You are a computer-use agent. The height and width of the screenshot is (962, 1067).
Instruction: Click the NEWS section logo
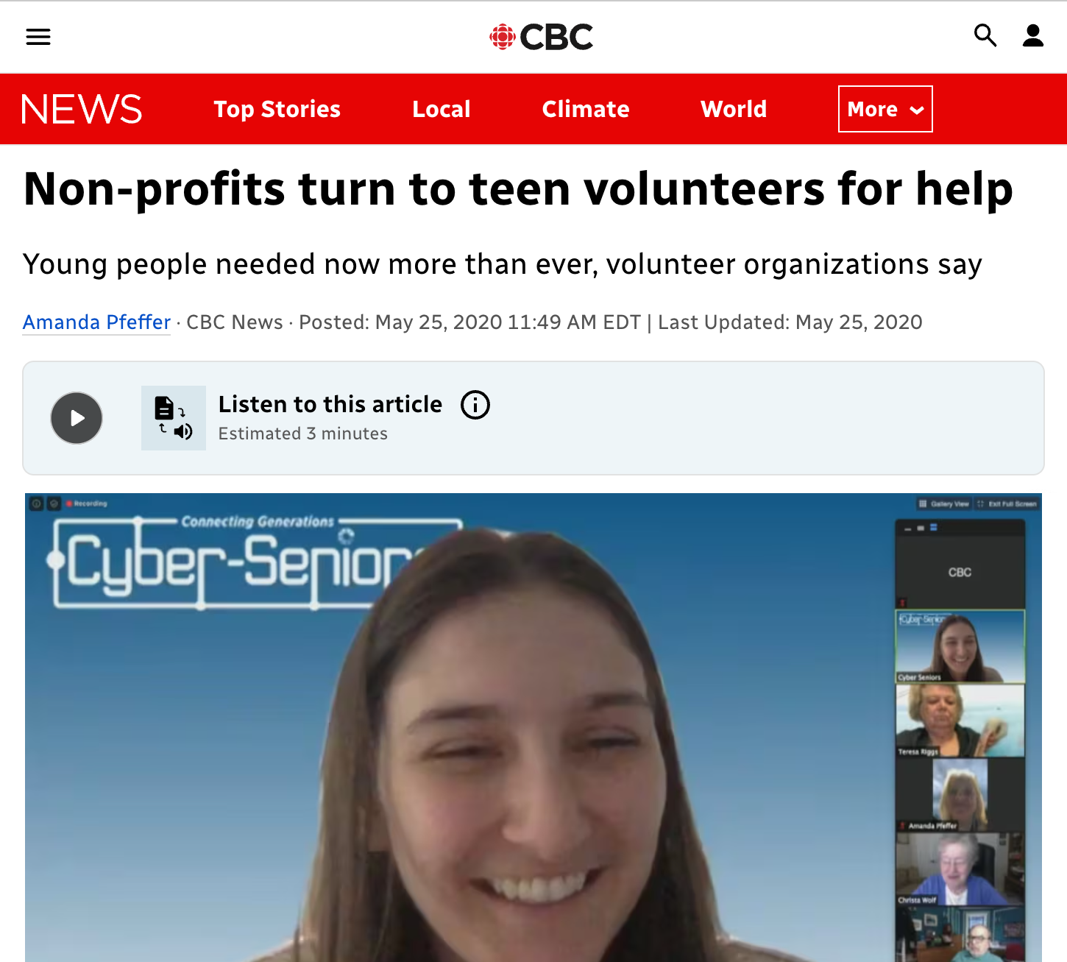click(x=82, y=109)
